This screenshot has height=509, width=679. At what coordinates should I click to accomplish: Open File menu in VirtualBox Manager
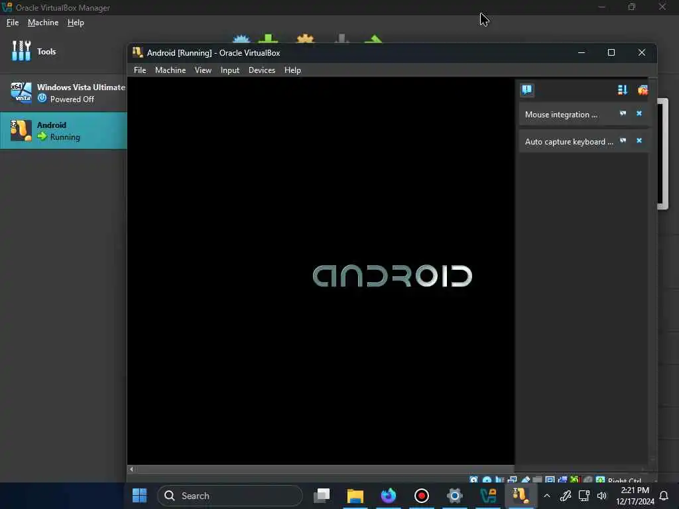click(13, 23)
